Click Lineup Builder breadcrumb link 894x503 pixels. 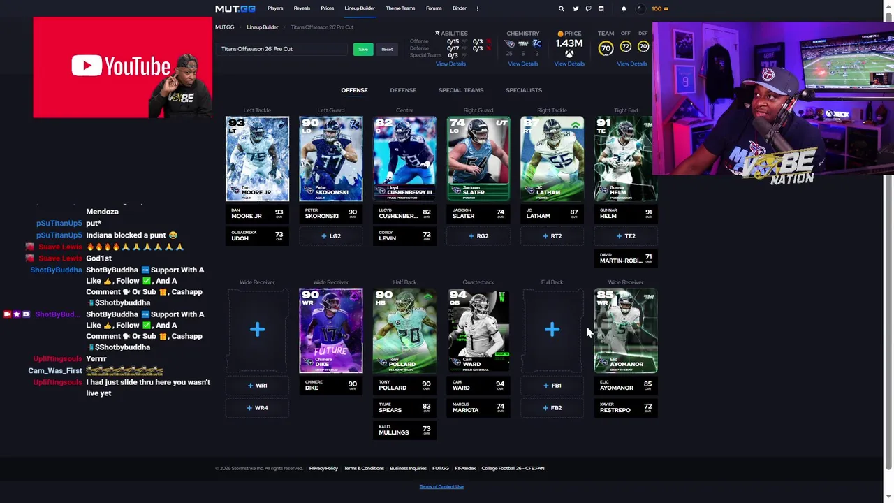pos(263,27)
